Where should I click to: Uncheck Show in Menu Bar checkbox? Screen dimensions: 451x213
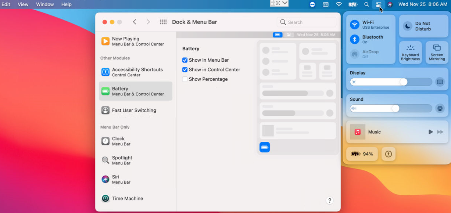(x=185, y=60)
